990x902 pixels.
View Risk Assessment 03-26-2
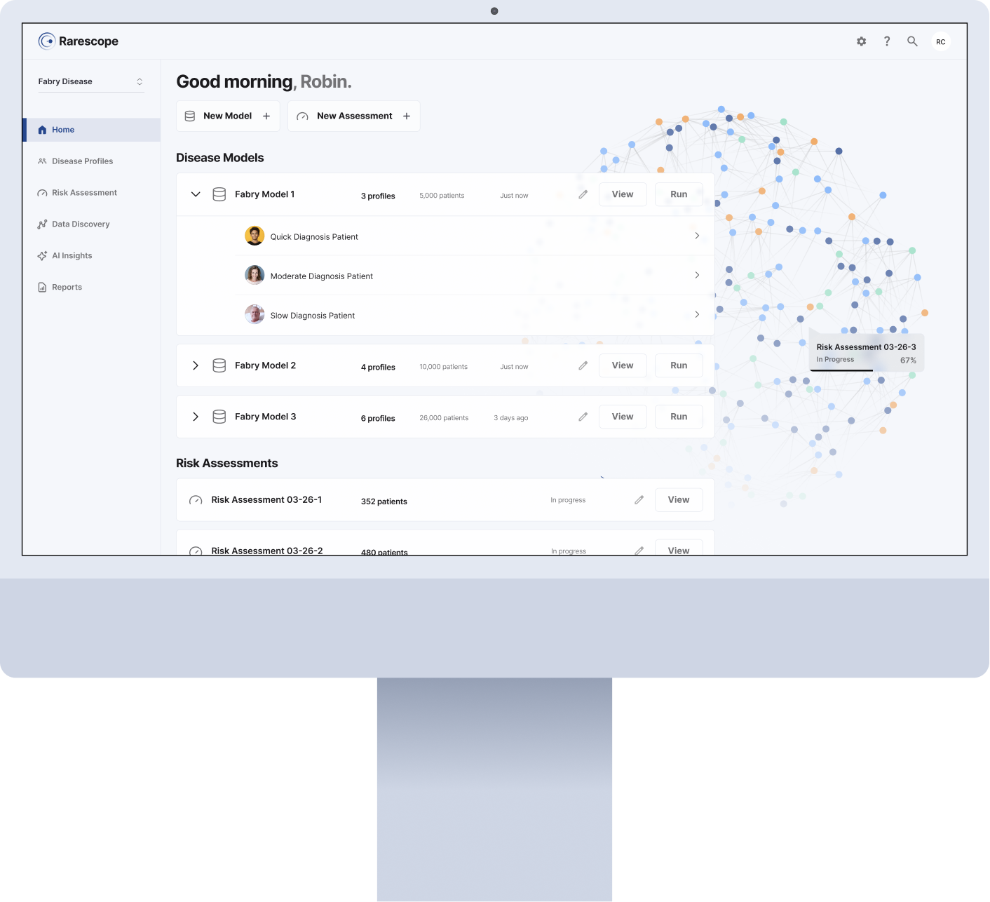coord(679,548)
